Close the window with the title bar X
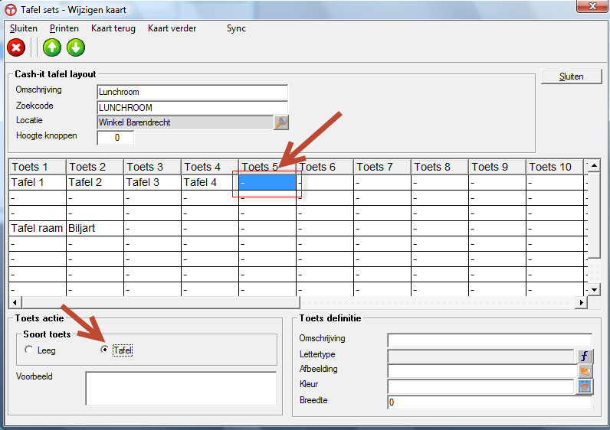 click(x=592, y=6)
